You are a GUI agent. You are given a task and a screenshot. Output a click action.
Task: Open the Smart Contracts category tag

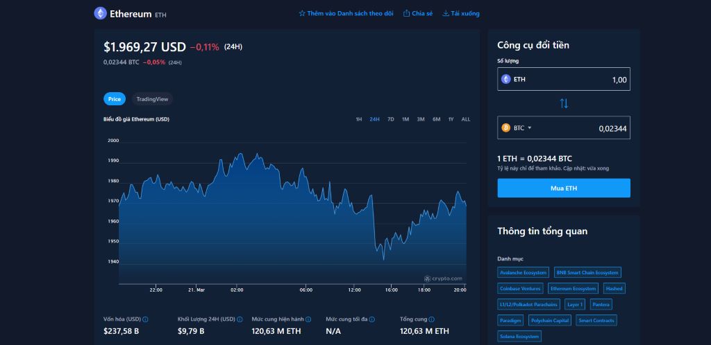(596, 321)
